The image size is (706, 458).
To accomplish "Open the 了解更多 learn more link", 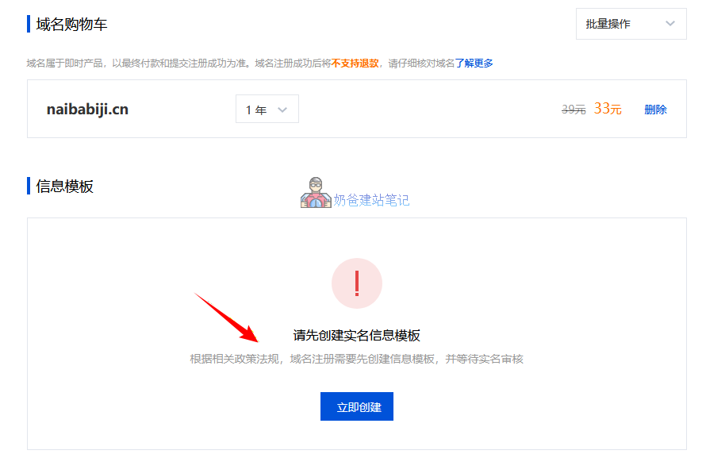I will pos(475,63).
